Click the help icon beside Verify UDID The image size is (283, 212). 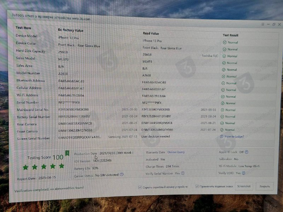(x=243, y=173)
